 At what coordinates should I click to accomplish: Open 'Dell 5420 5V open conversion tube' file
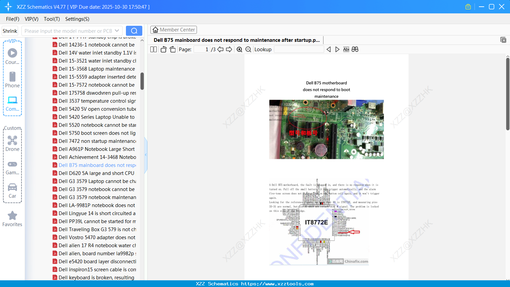click(x=94, y=109)
